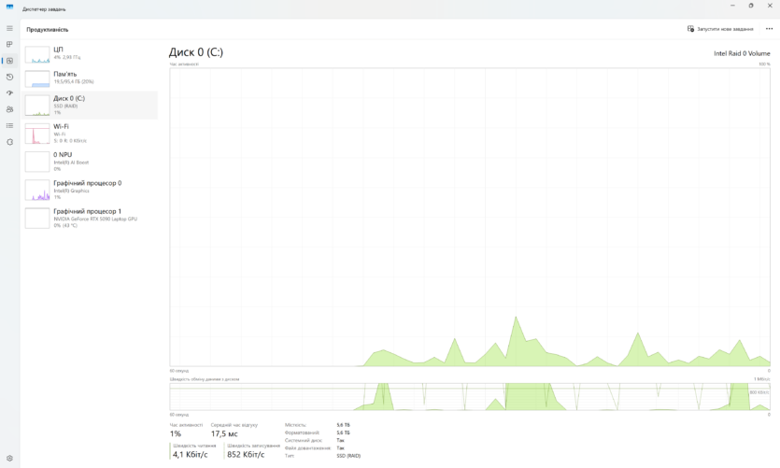Click the 800 Кбіт/с graph scale label

pyautogui.click(x=759, y=392)
